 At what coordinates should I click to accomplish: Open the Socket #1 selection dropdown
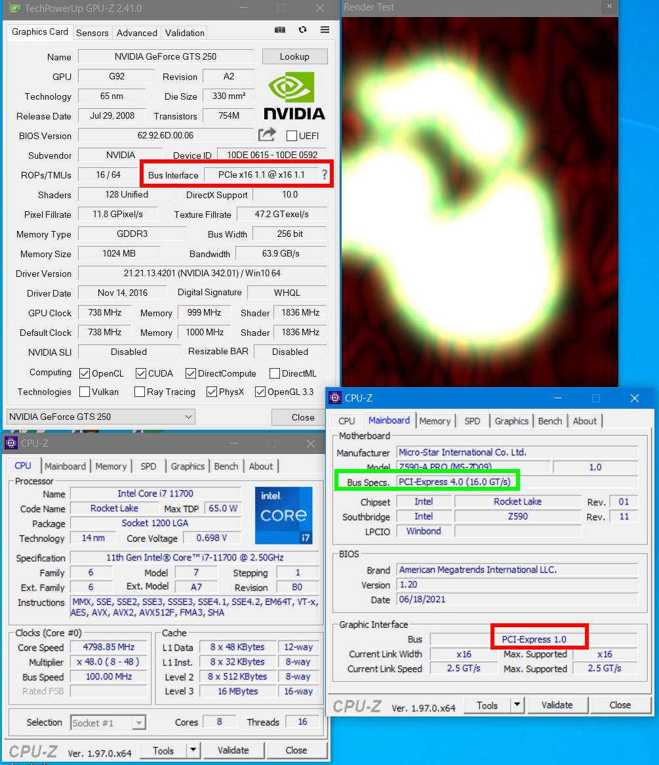tap(108, 722)
